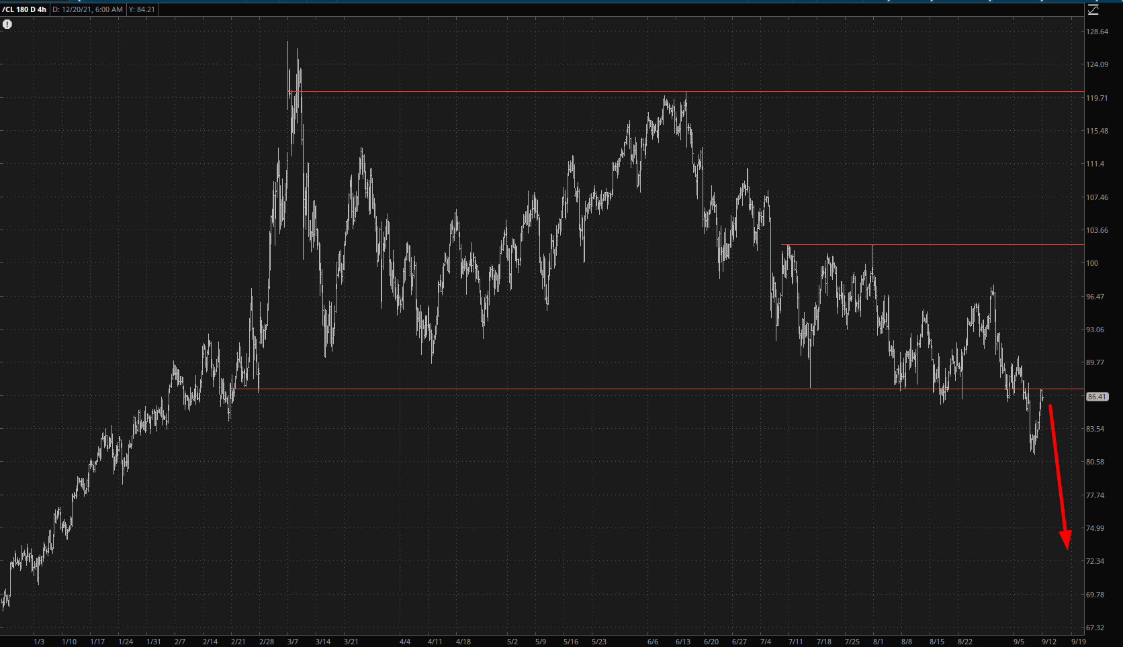1123x647 pixels.
Task: Click the 5/2 date on time axis
Action: [512, 642]
